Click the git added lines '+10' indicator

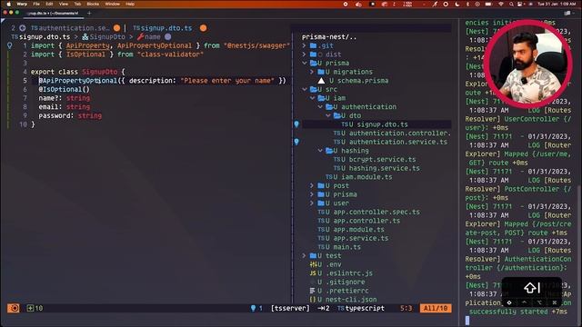[x=35, y=308]
